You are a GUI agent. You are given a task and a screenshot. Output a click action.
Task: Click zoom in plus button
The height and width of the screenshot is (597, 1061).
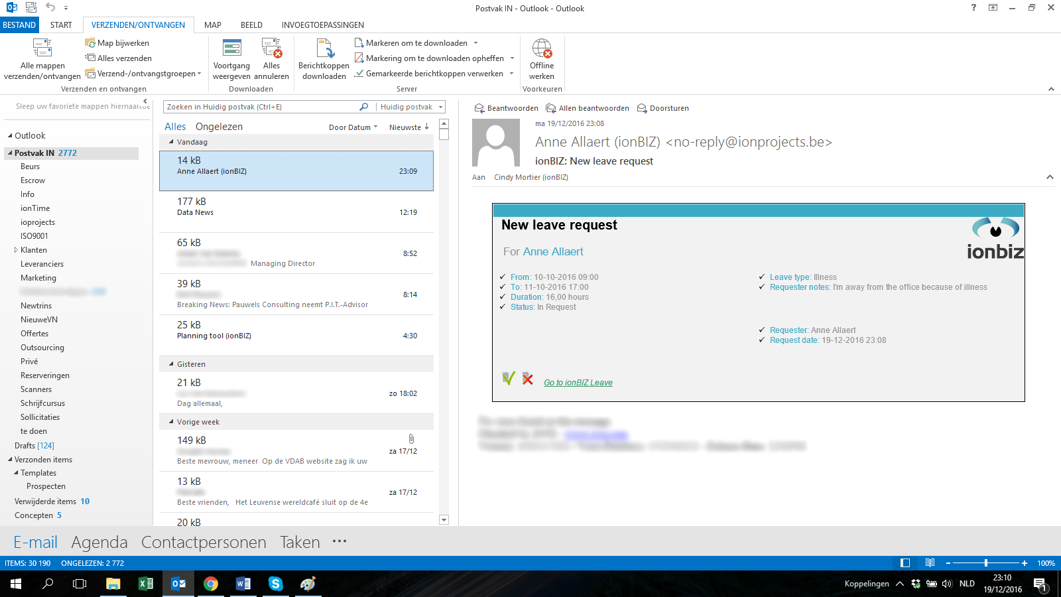1025,563
